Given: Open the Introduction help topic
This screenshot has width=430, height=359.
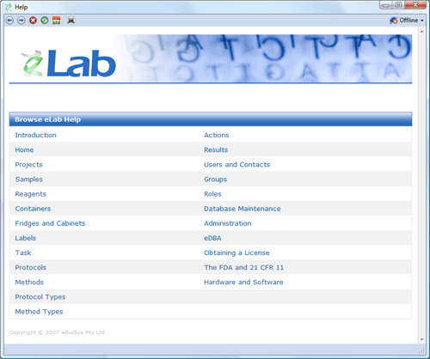Looking at the screenshot, I should [35, 135].
